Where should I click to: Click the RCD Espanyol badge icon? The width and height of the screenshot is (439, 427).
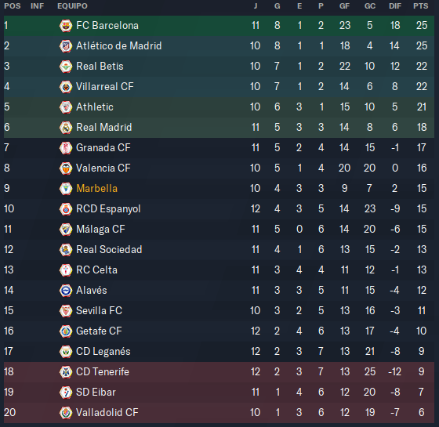pos(66,209)
